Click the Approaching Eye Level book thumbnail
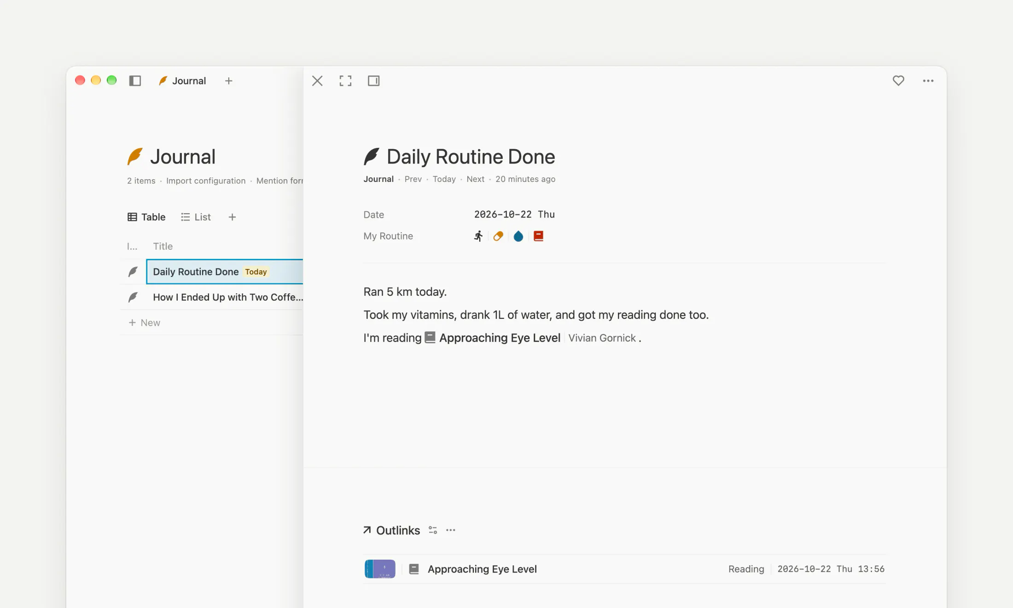 click(380, 569)
